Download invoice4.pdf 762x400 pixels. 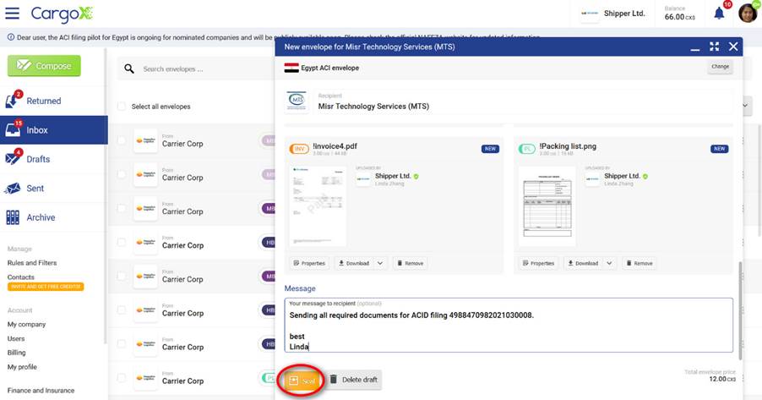coord(354,263)
